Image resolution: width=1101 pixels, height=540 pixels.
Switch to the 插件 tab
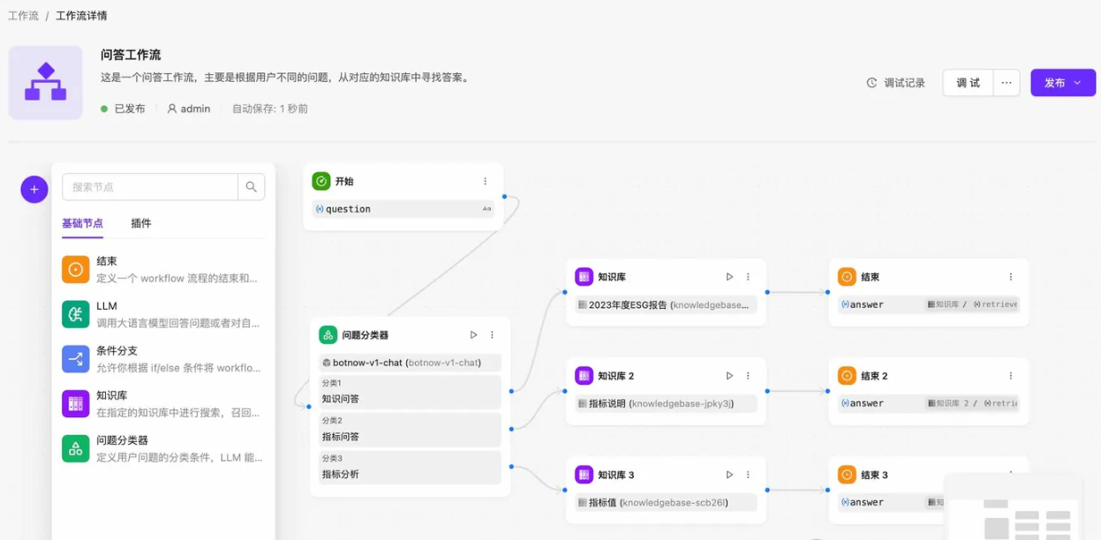click(x=141, y=223)
